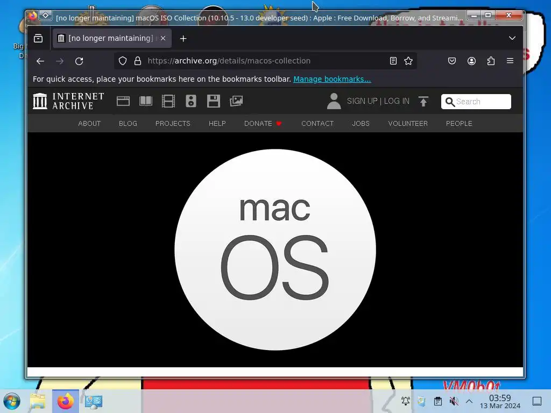Click the user avatar icon
This screenshot has height=413, width=551.
pos(334,101)
